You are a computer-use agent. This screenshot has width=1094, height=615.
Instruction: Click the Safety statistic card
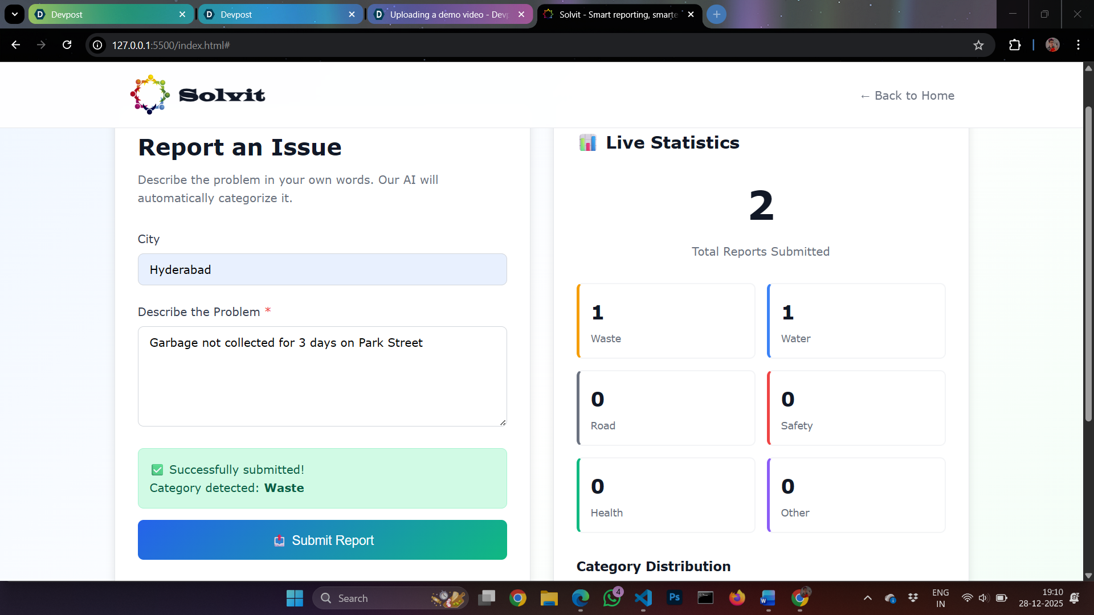point(856,408)
